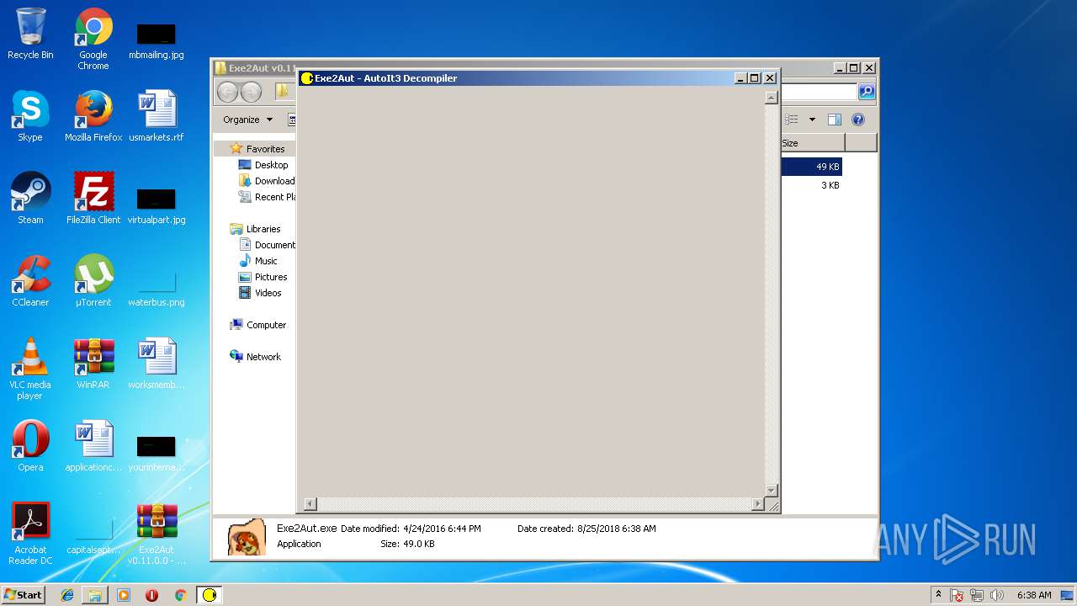The height and width of the screenshot is (606, 1077).
Task: Click the Opera taskbar icon
Action: point(151,595)
